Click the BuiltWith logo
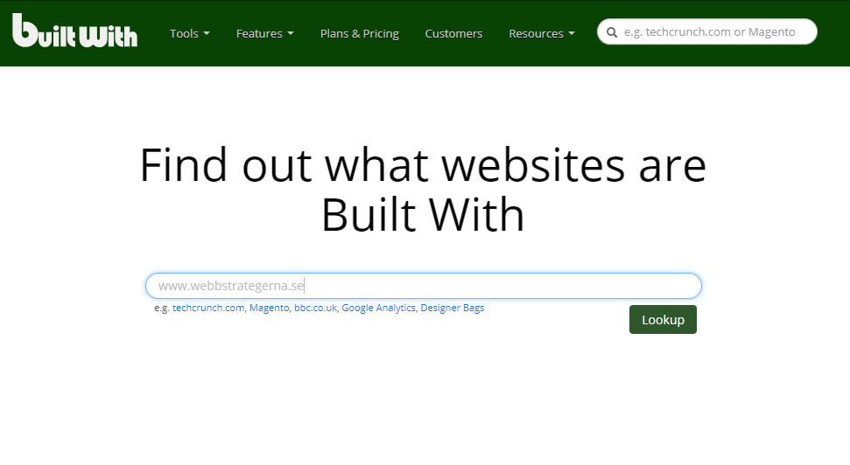The image size is (850, 465). 75,31
